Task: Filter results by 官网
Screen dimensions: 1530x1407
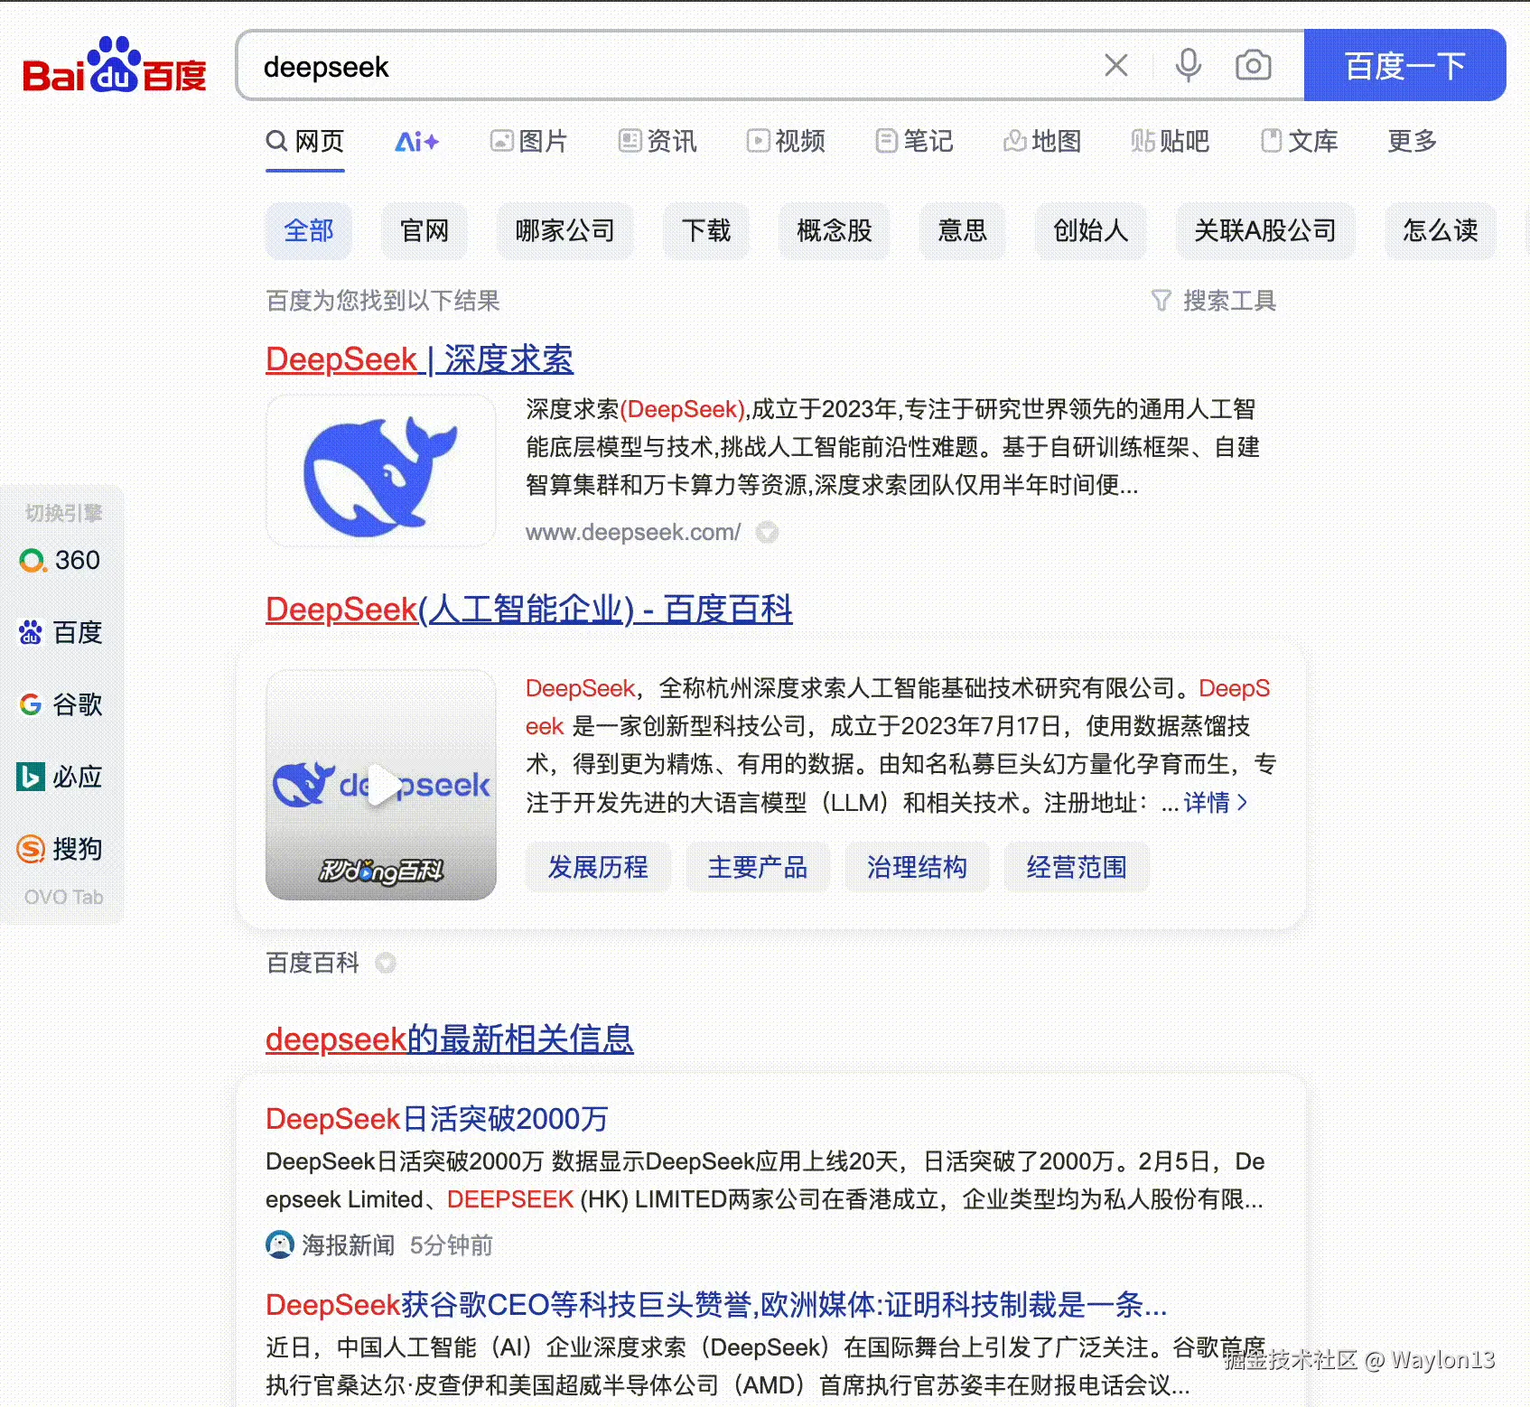Action: (424, 231)
